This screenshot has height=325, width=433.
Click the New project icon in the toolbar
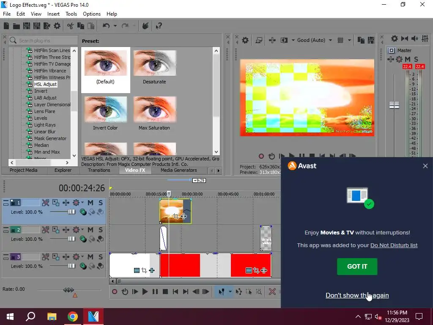(6, 26)
